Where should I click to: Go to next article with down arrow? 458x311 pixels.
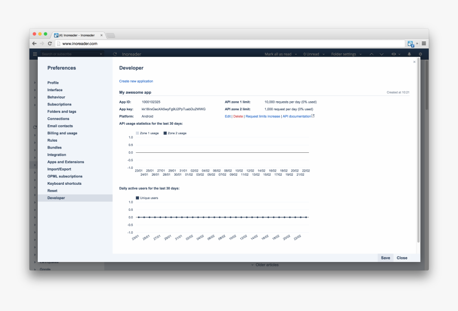[381, 54]
